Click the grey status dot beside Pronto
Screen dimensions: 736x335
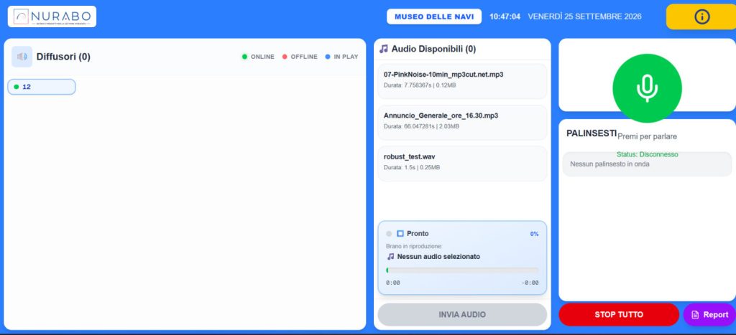(x=389, y=234)
